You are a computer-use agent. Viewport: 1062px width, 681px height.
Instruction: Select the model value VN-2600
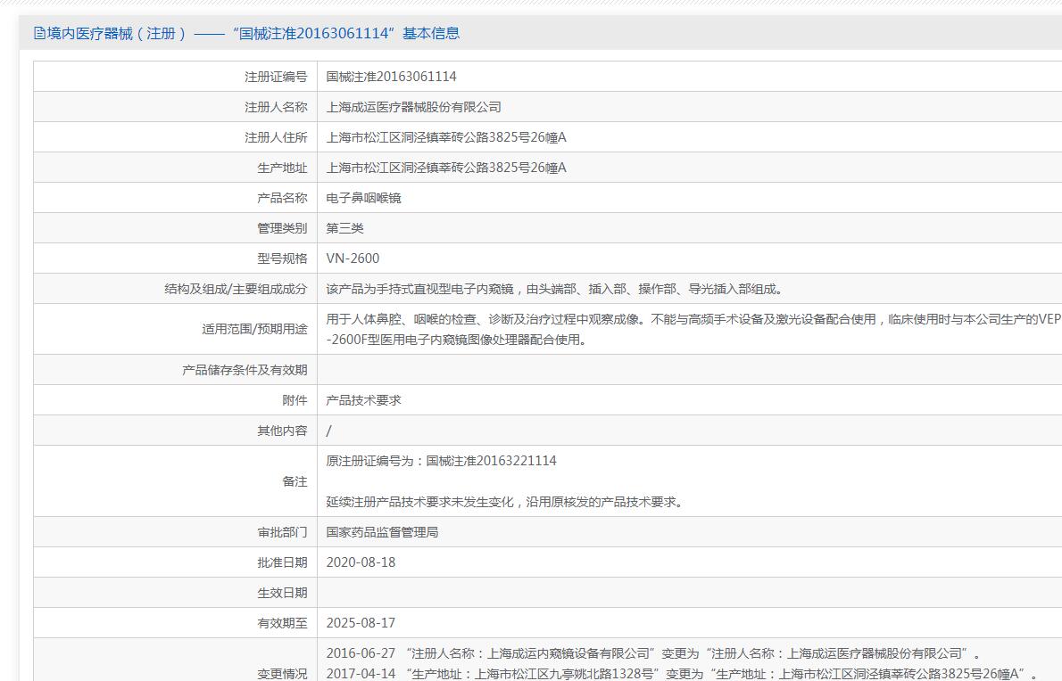coord(353,258)
